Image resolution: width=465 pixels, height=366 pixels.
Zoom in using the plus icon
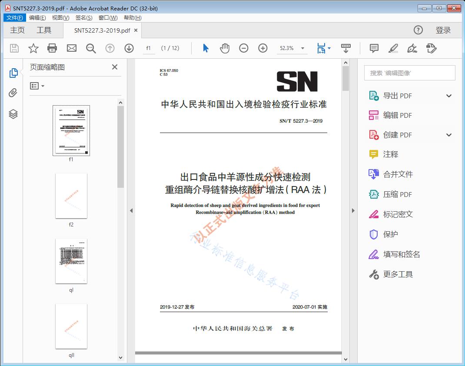click(x=262, y=48)
